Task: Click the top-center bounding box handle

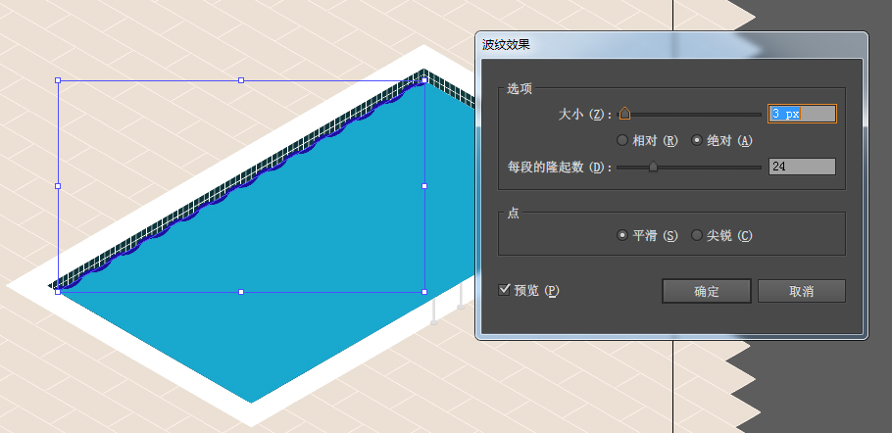Action: [241, 80]
